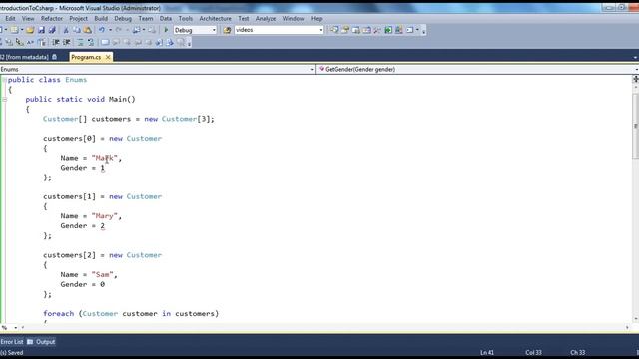Viewport: 639px width, 359px height.
Task: Click the Navigate Backward icon
Action: pos(137,30)
